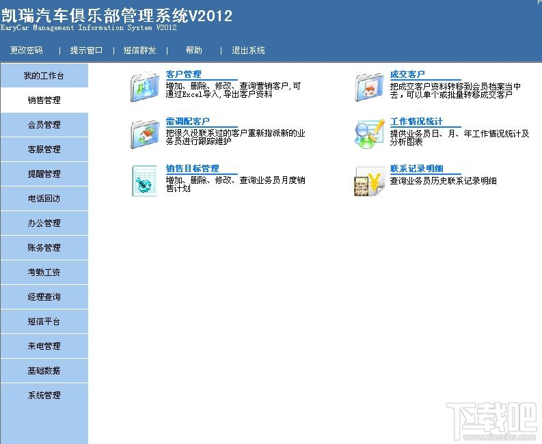This screenshot has height=444, width=542.
Task: Click the 销售目标管理 link title
Action: (x=192, y=169)
